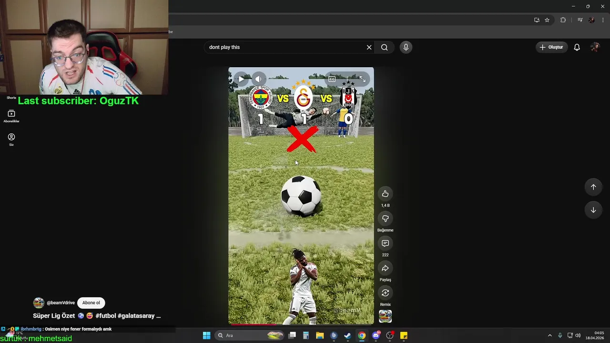This screenshot has height=343, width=610.
Task: Clear the search box with X
Action: tap(369, 47)
